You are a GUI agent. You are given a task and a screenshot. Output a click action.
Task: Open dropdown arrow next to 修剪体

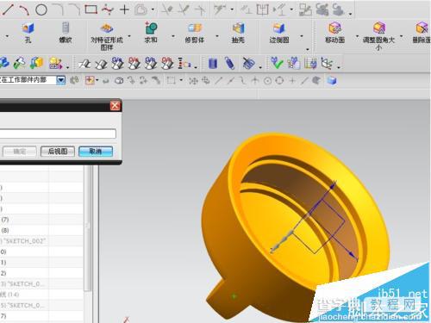point(217,36)
